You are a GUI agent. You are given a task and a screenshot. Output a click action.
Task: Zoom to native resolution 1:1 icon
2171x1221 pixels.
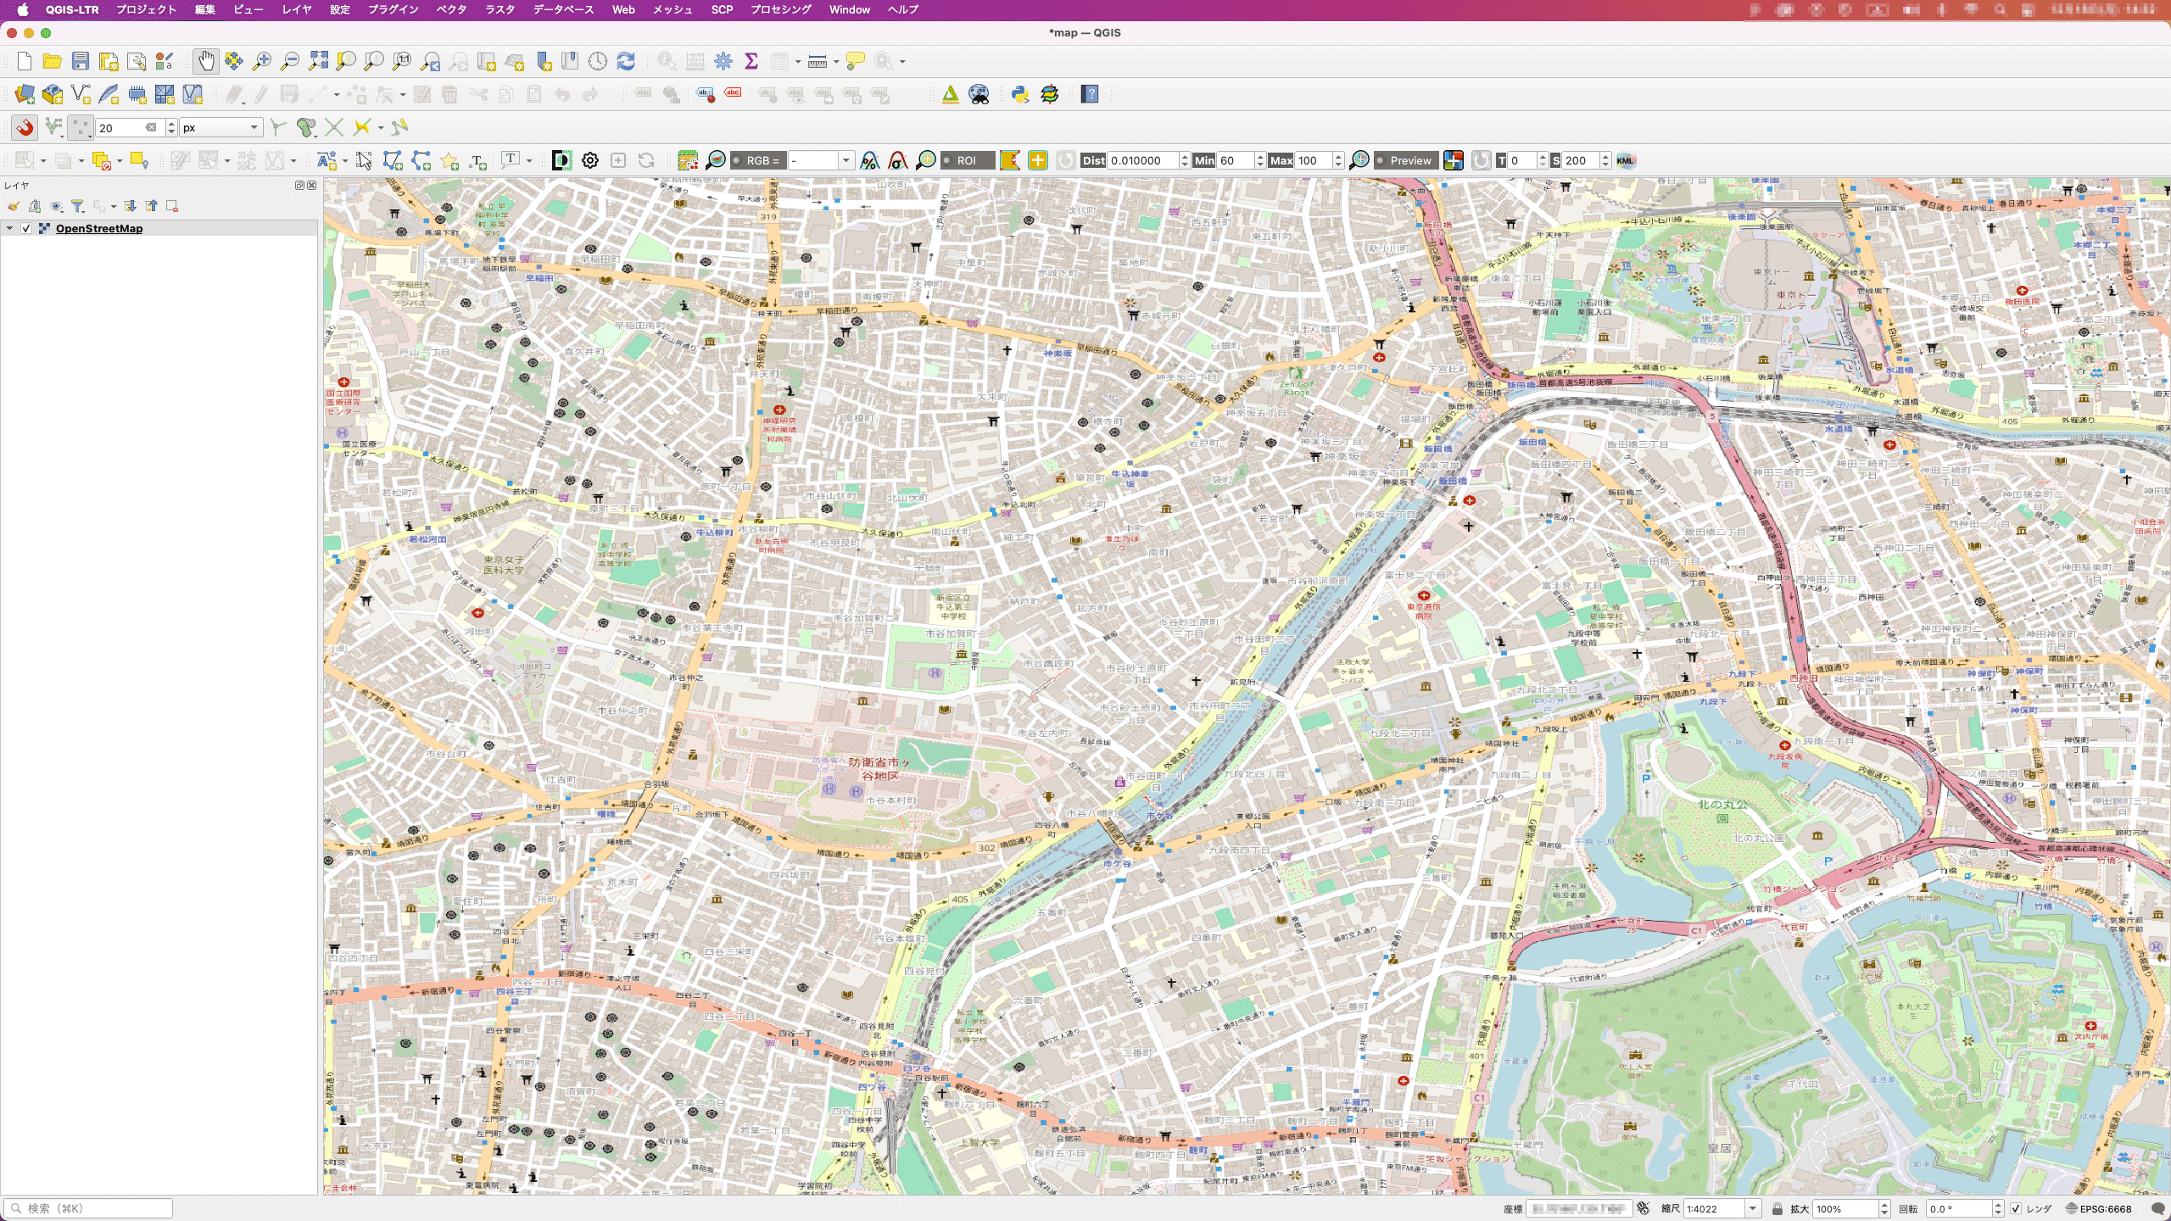[x=402, y=61]
